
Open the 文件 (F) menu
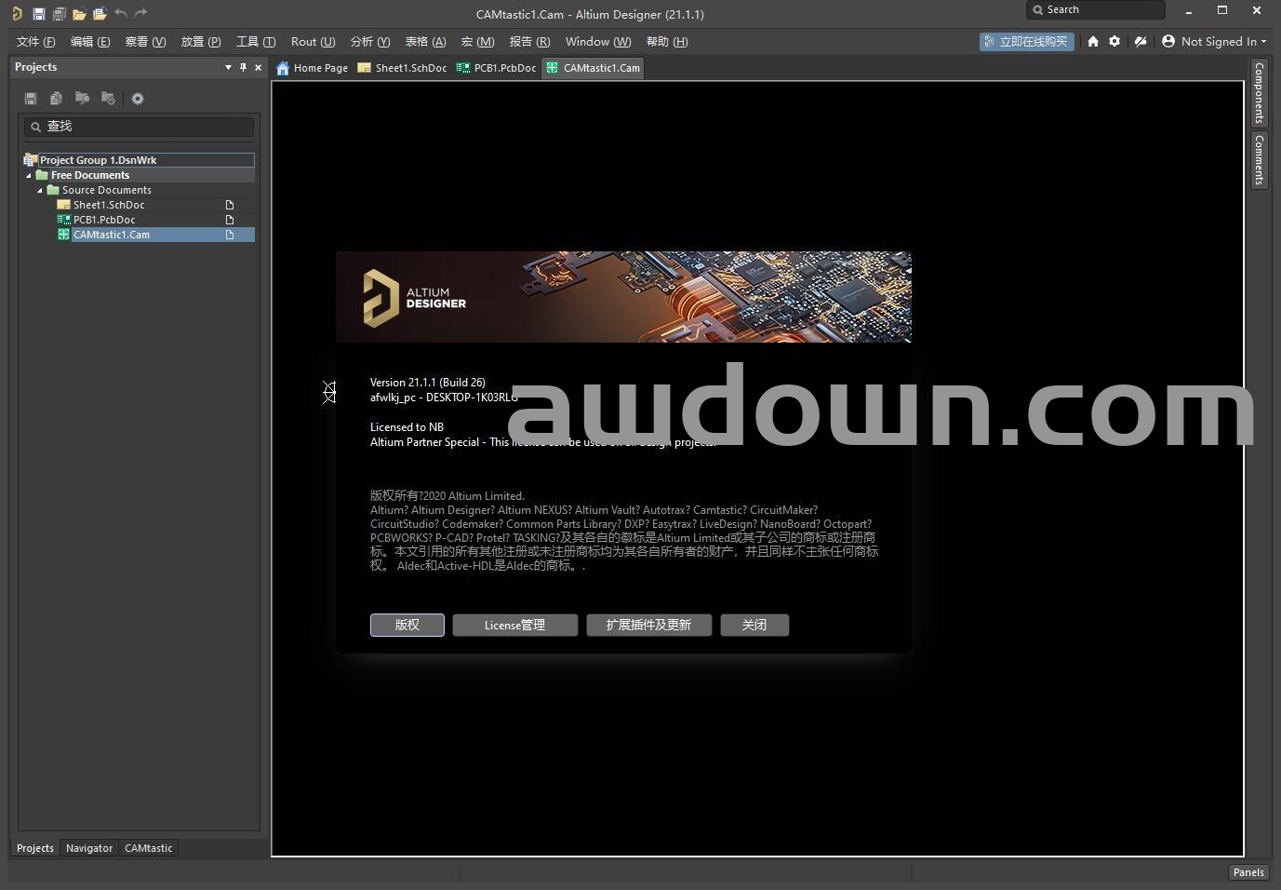click(x=35, y=42)
